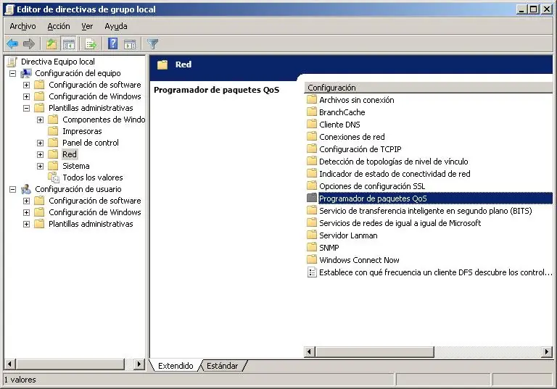Select Servicio de transferencia inteligente (BITS)

click(x=425, y=211)
